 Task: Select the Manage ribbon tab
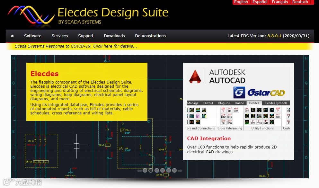pos(193,103)
